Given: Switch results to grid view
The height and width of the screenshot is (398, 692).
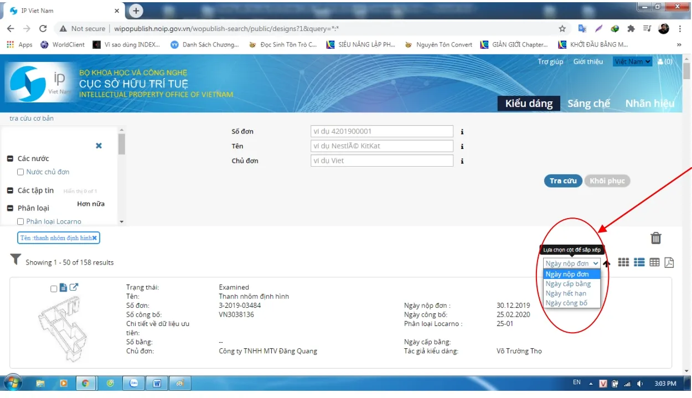Looking at the screenshot, I should (623, 262).
